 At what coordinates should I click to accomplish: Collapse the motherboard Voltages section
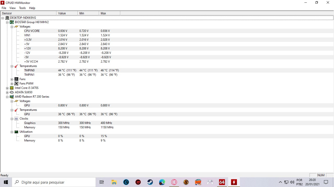(x=12, y=27)
